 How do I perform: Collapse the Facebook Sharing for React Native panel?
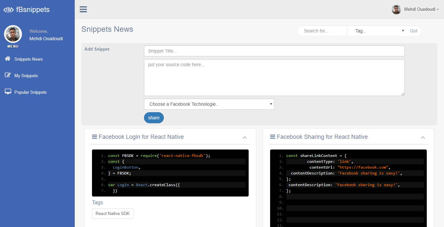(423, 137)
